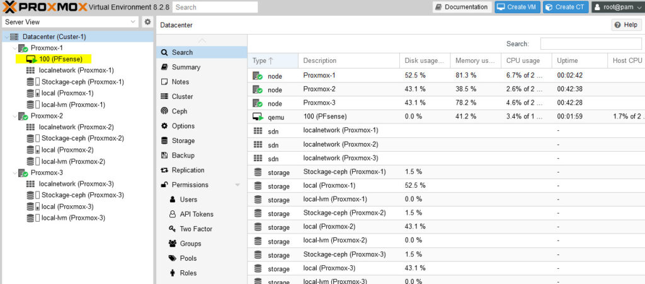Click the gear icon beside Server View
This screenshot has height=284, width=645.
tap(147, 22)
